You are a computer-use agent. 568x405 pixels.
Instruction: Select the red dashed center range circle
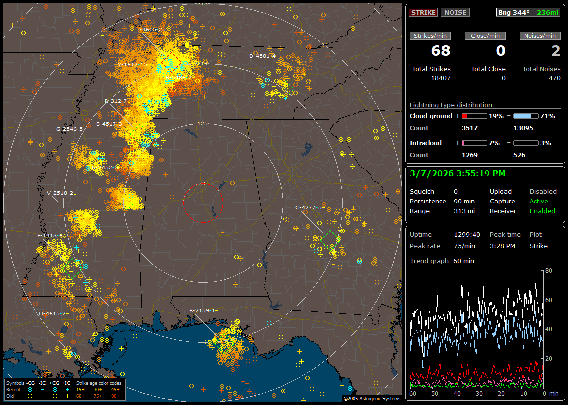point(203,203)
